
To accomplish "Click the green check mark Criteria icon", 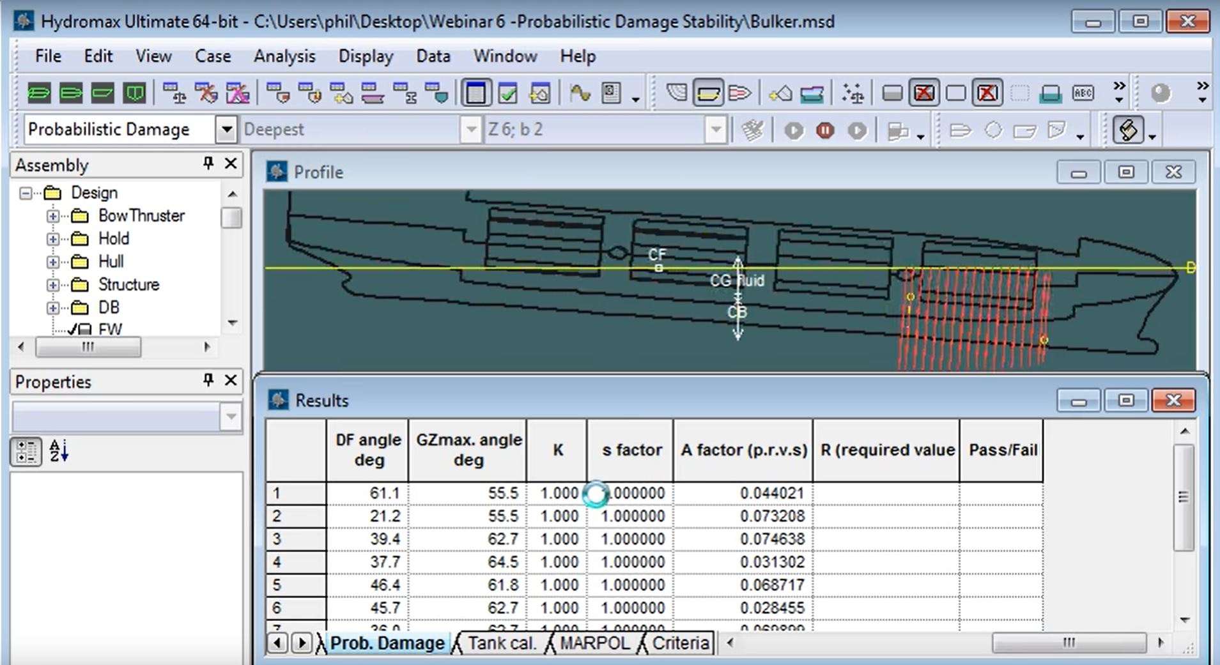I will click(507, 94).
